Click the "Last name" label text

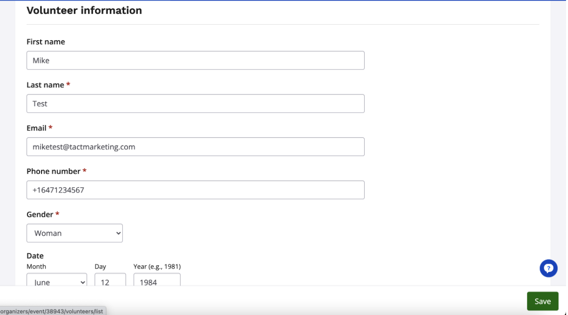[45, 85]
